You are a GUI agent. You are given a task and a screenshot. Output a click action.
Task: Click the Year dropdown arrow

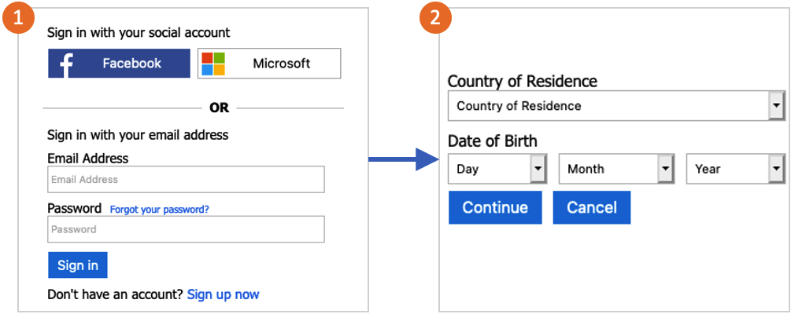pos(776,169)
